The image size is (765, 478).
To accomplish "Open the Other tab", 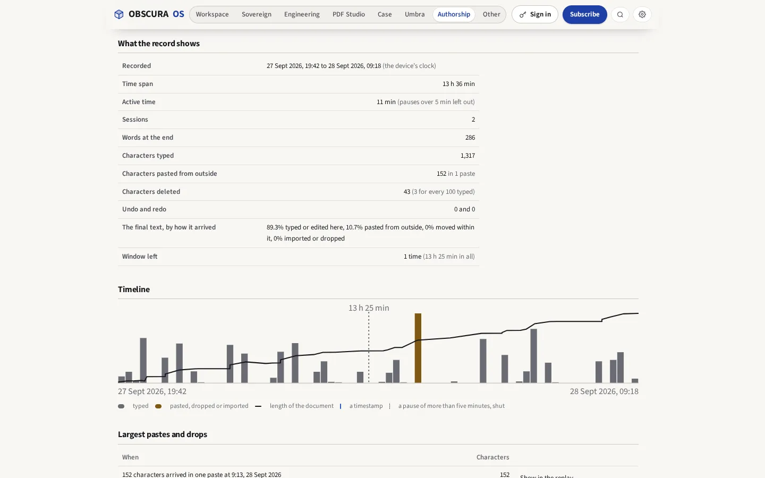I will (x=491, y=14).
